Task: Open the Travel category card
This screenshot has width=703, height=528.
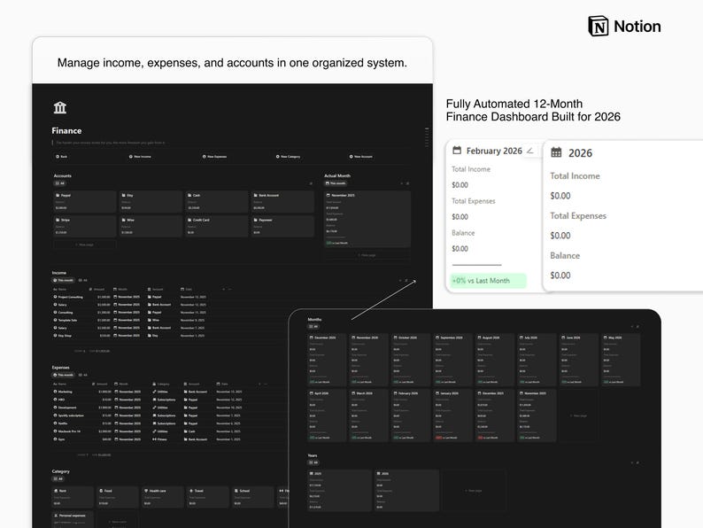Action: [x=208, y=497]
